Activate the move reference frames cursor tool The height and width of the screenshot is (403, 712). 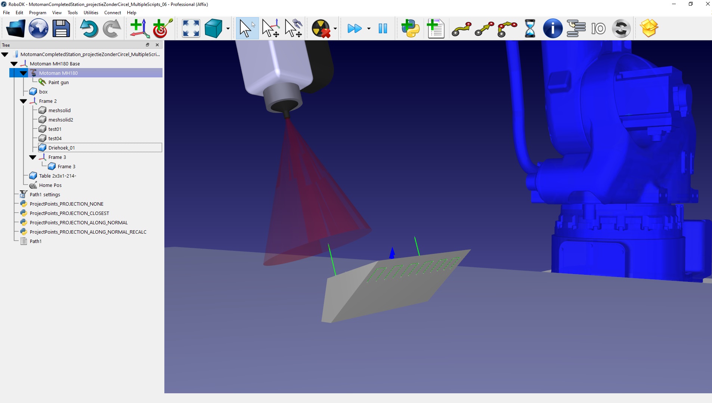pos(270,28)
